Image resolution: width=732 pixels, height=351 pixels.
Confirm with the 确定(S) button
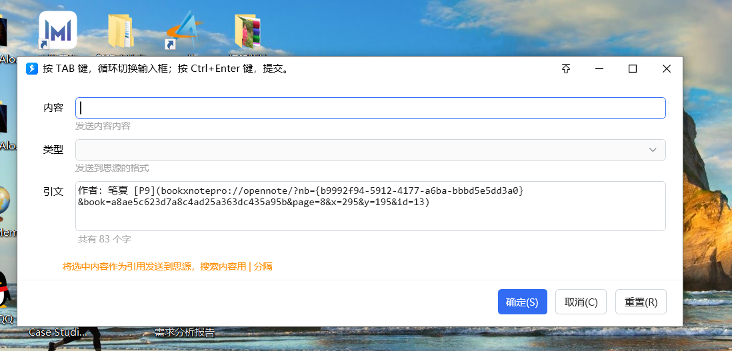point(523,302)
